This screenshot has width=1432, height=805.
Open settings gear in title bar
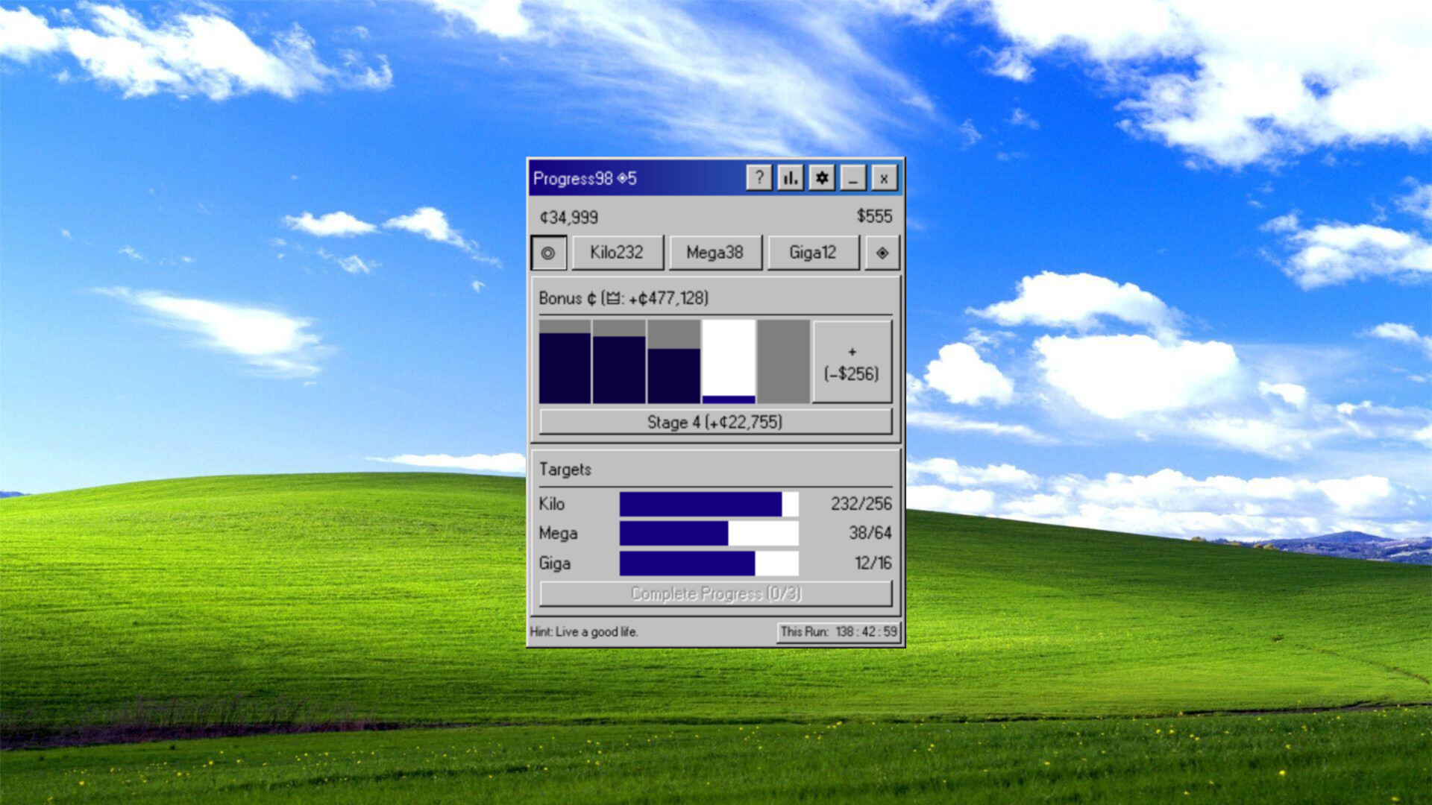[x=821, y=178]
